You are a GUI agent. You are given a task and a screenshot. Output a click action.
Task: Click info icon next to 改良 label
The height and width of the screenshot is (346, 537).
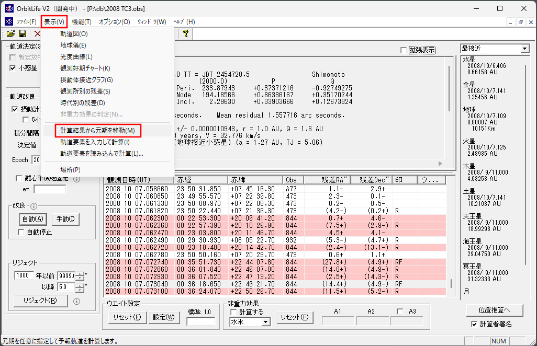33,206
